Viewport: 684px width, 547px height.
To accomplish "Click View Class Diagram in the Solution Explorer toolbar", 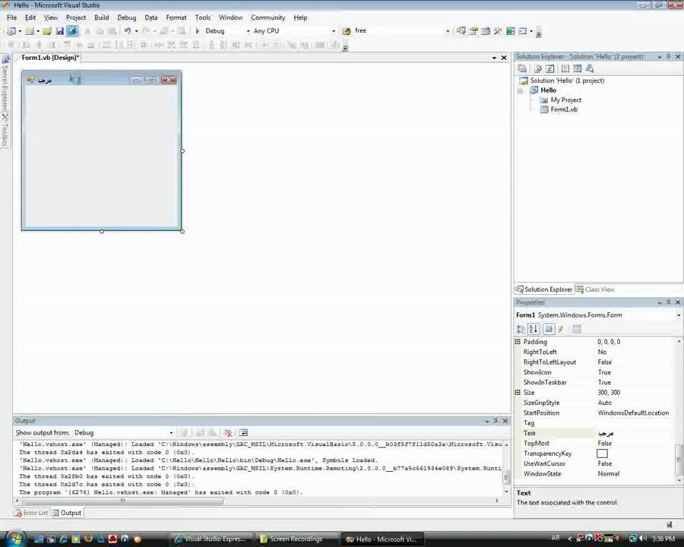I will click(590, 68).
